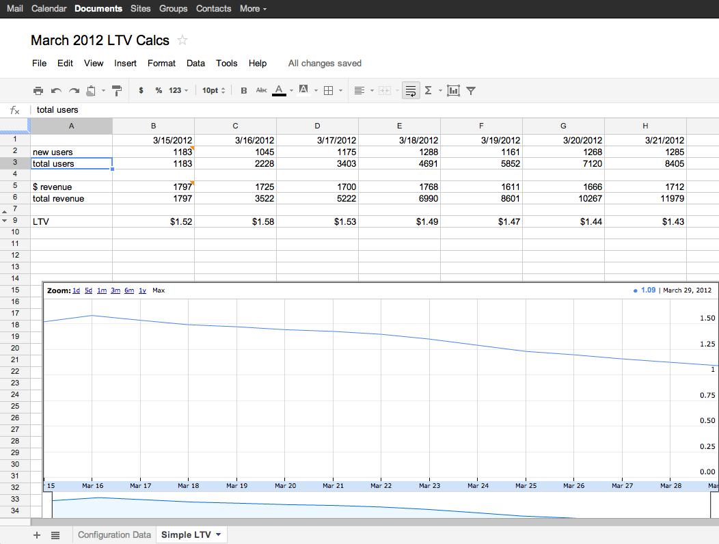
Task: Open the functions dropdown arrow
Action: point(440,91)
